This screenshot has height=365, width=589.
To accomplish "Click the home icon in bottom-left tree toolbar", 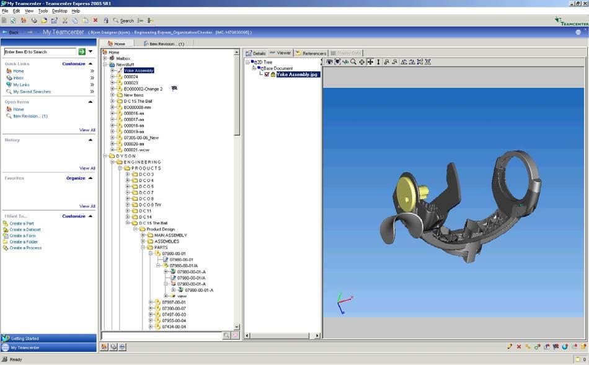I will click(x=104, y=347).
